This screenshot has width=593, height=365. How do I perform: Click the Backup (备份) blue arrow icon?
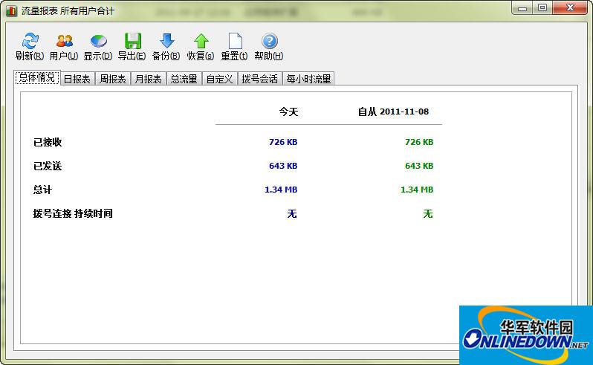166,42
